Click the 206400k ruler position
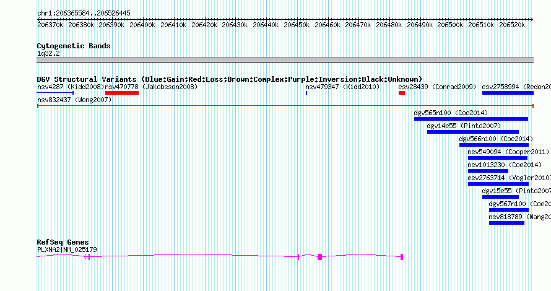The width and height of the screenshot is (551, 291). 142,25
